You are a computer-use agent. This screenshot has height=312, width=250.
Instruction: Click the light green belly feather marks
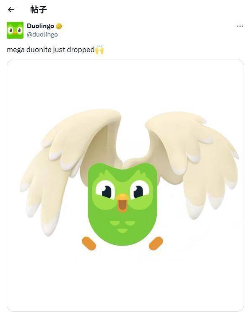click(x=122, y=227)
